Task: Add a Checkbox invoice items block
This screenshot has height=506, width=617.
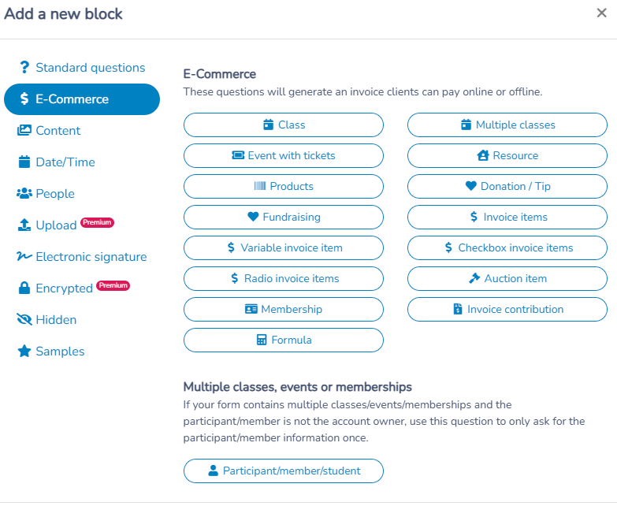Action: [507, 247]
